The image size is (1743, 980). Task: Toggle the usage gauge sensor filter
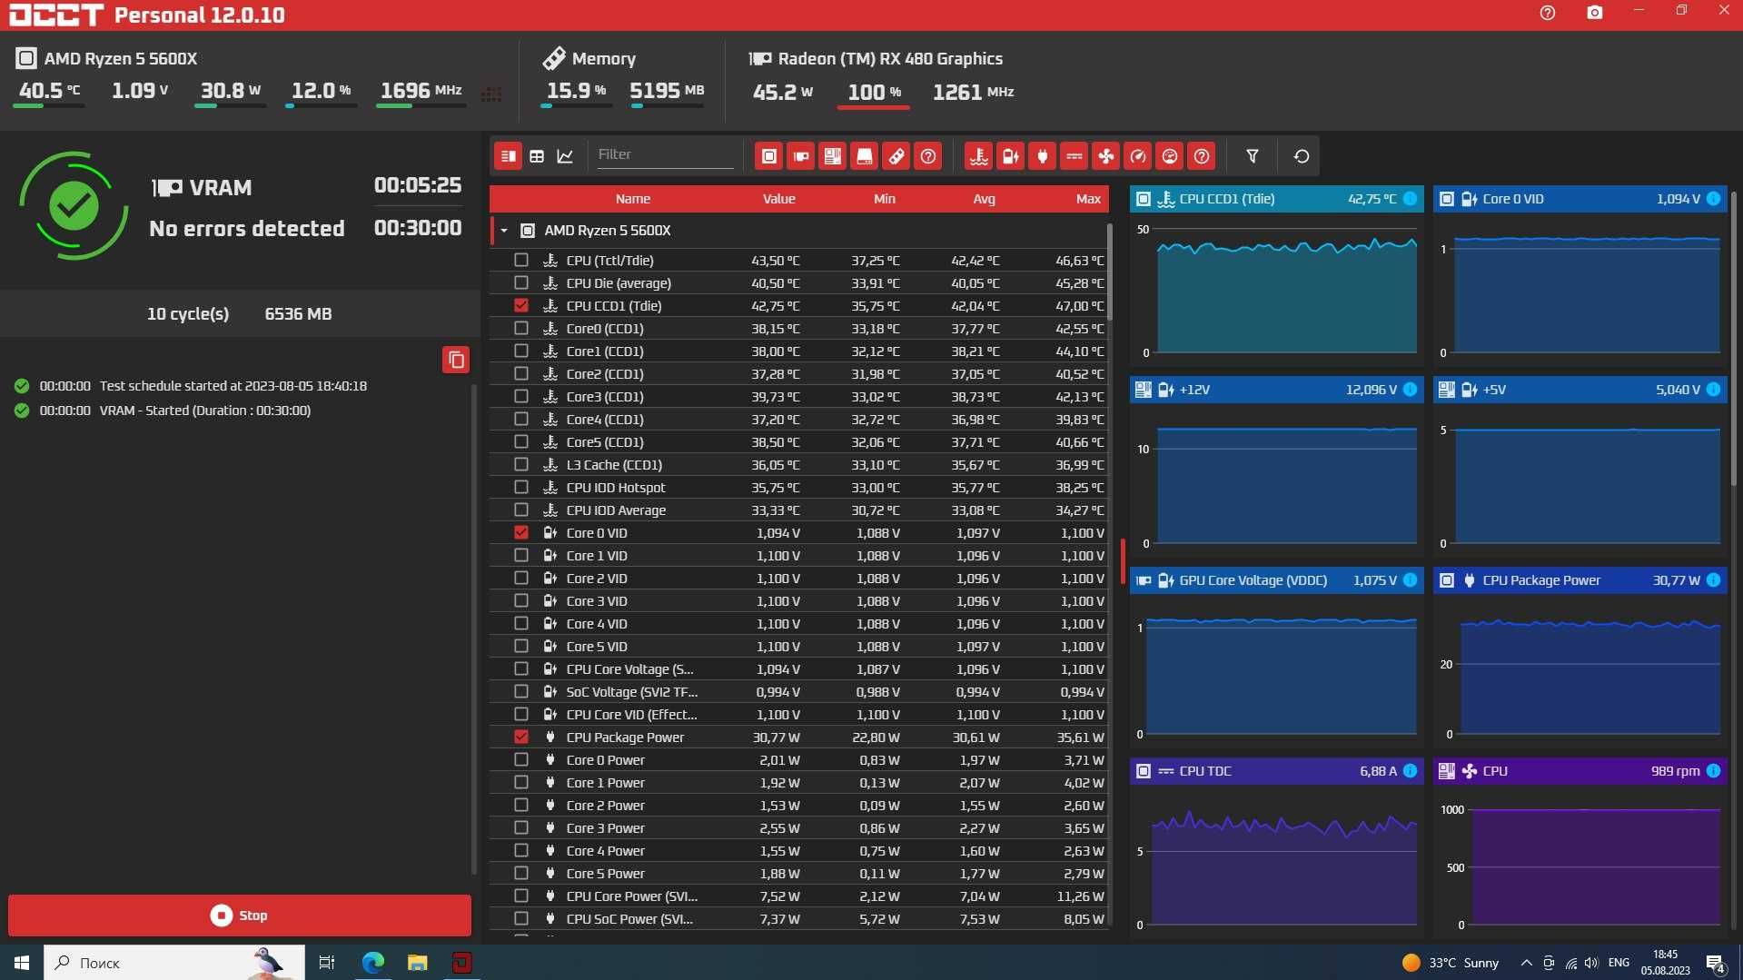pyautogui.click(x=1170, y=156)
